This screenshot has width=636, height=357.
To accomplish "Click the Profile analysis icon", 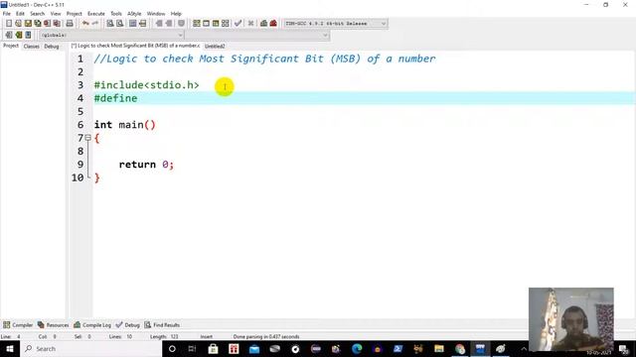I will tap(263, 24).
